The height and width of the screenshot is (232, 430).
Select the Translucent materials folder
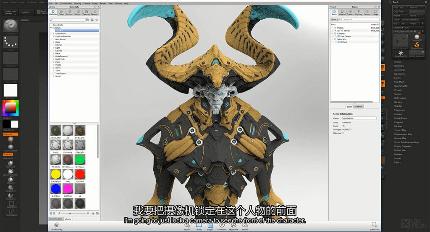point(60,73)
